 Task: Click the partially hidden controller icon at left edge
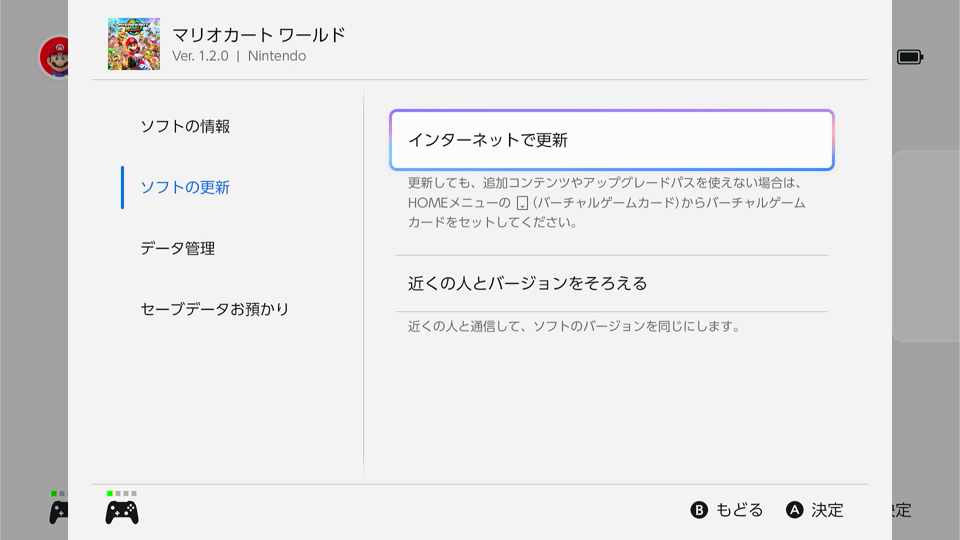(59, 513)
